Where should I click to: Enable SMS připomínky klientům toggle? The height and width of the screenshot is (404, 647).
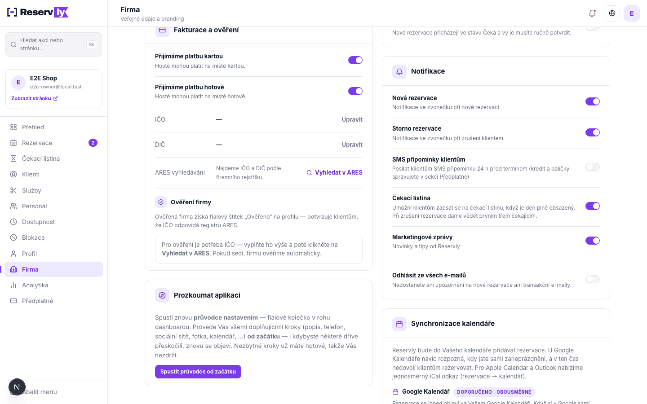tap(593, 167)
